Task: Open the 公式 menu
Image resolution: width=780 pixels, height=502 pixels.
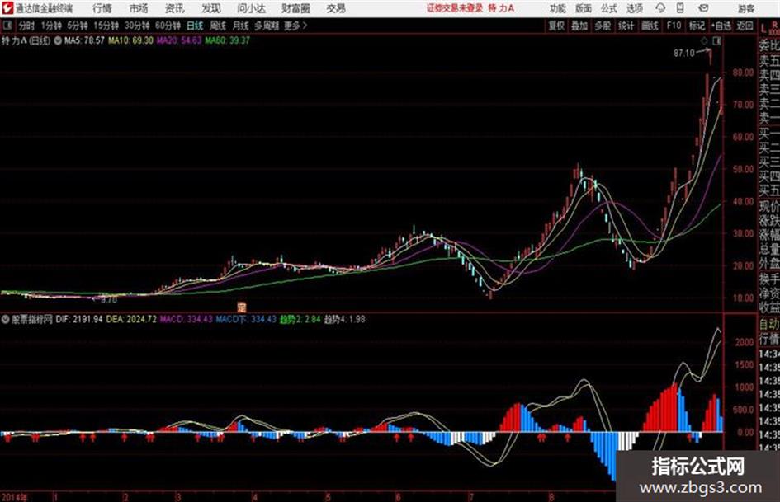Action: tap(609, 8)
